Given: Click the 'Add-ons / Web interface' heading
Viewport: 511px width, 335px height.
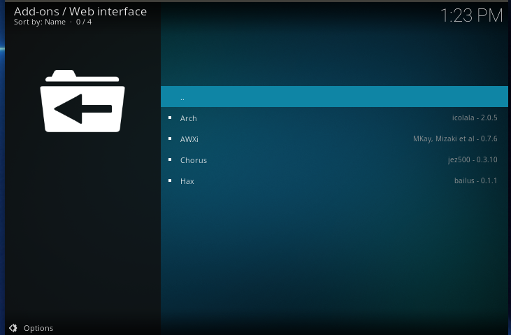Looking at the screenshot, I should tap(80, 11).
